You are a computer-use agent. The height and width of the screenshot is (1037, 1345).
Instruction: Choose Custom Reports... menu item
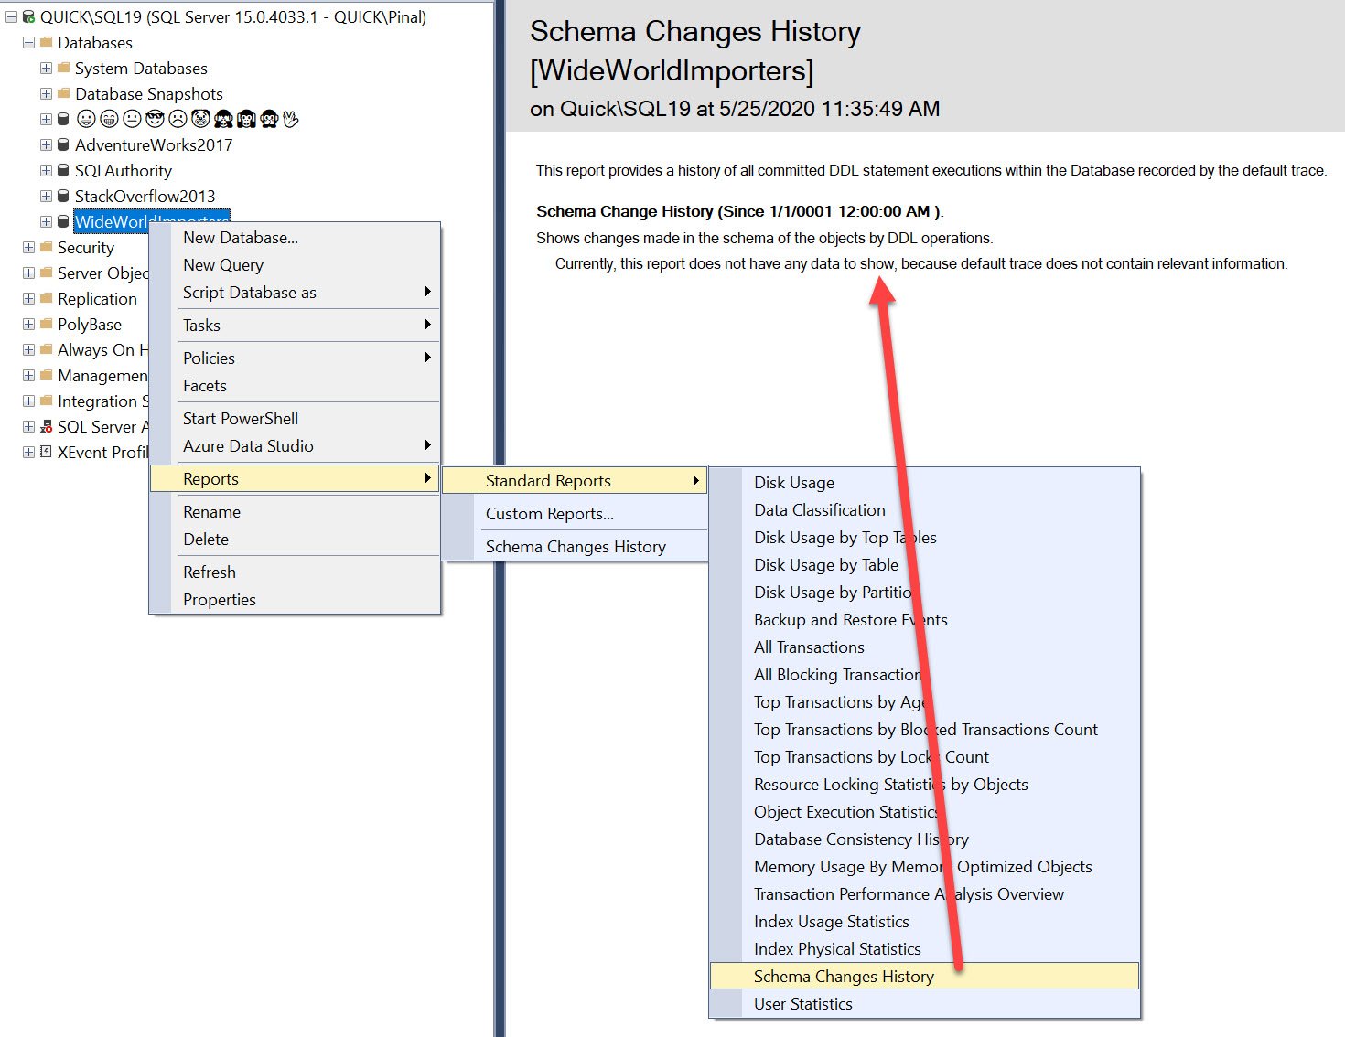pos(575,514)
